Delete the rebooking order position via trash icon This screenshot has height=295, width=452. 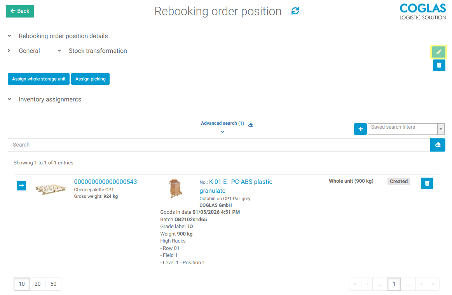click(439, 65)
